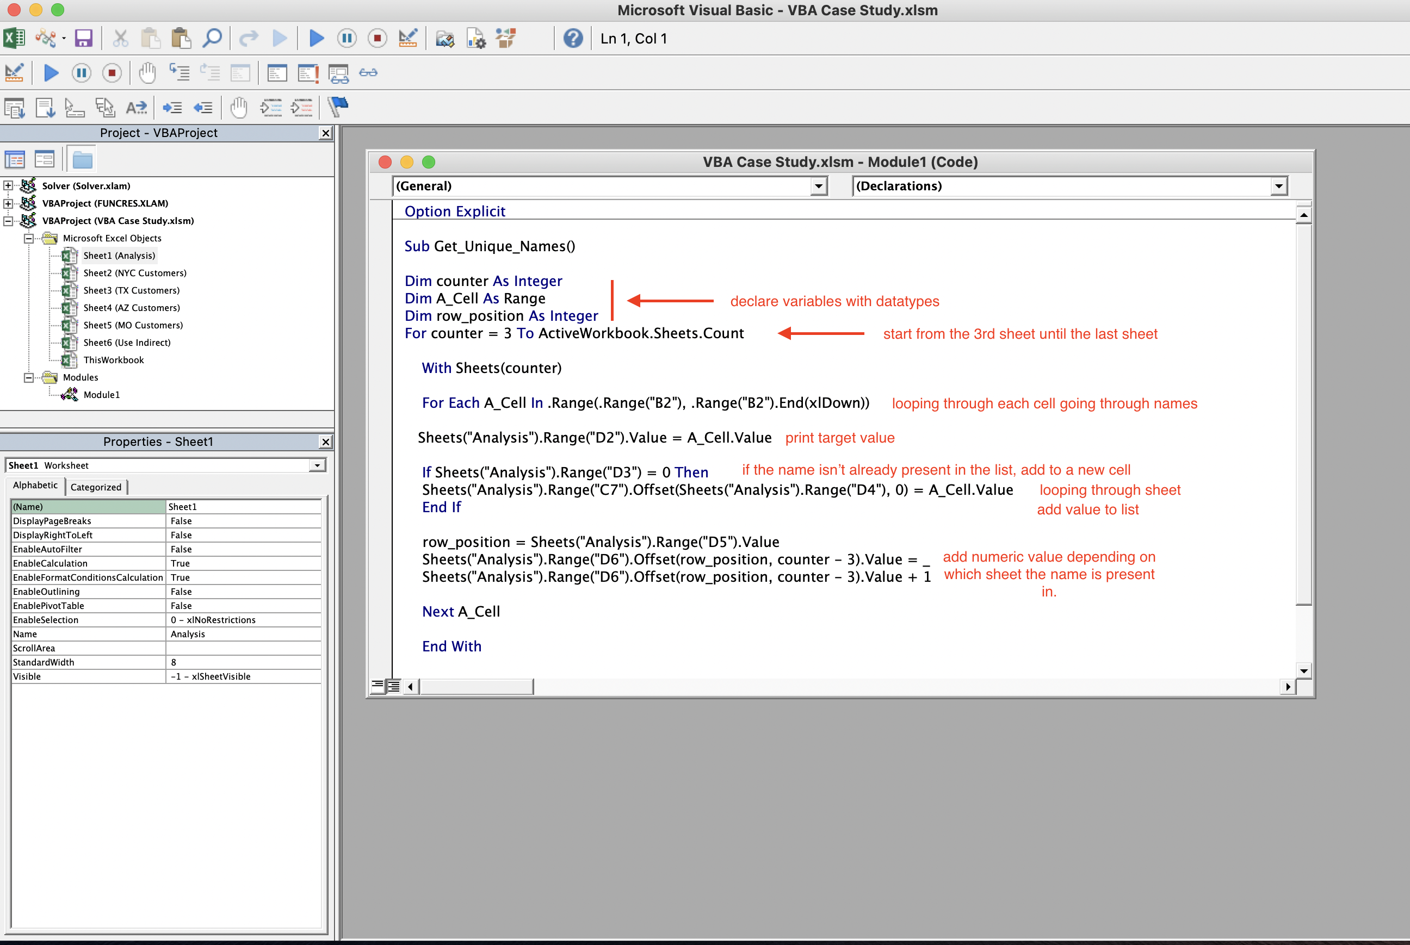Switch code pane to full module view
The height and width of the screenshot is (945, 1410).
click(x=393, y=686)
